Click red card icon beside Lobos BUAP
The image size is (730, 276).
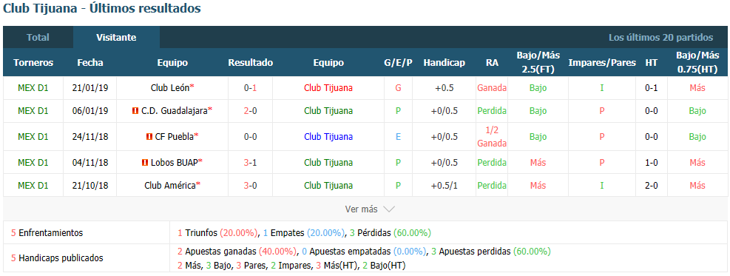145,163
